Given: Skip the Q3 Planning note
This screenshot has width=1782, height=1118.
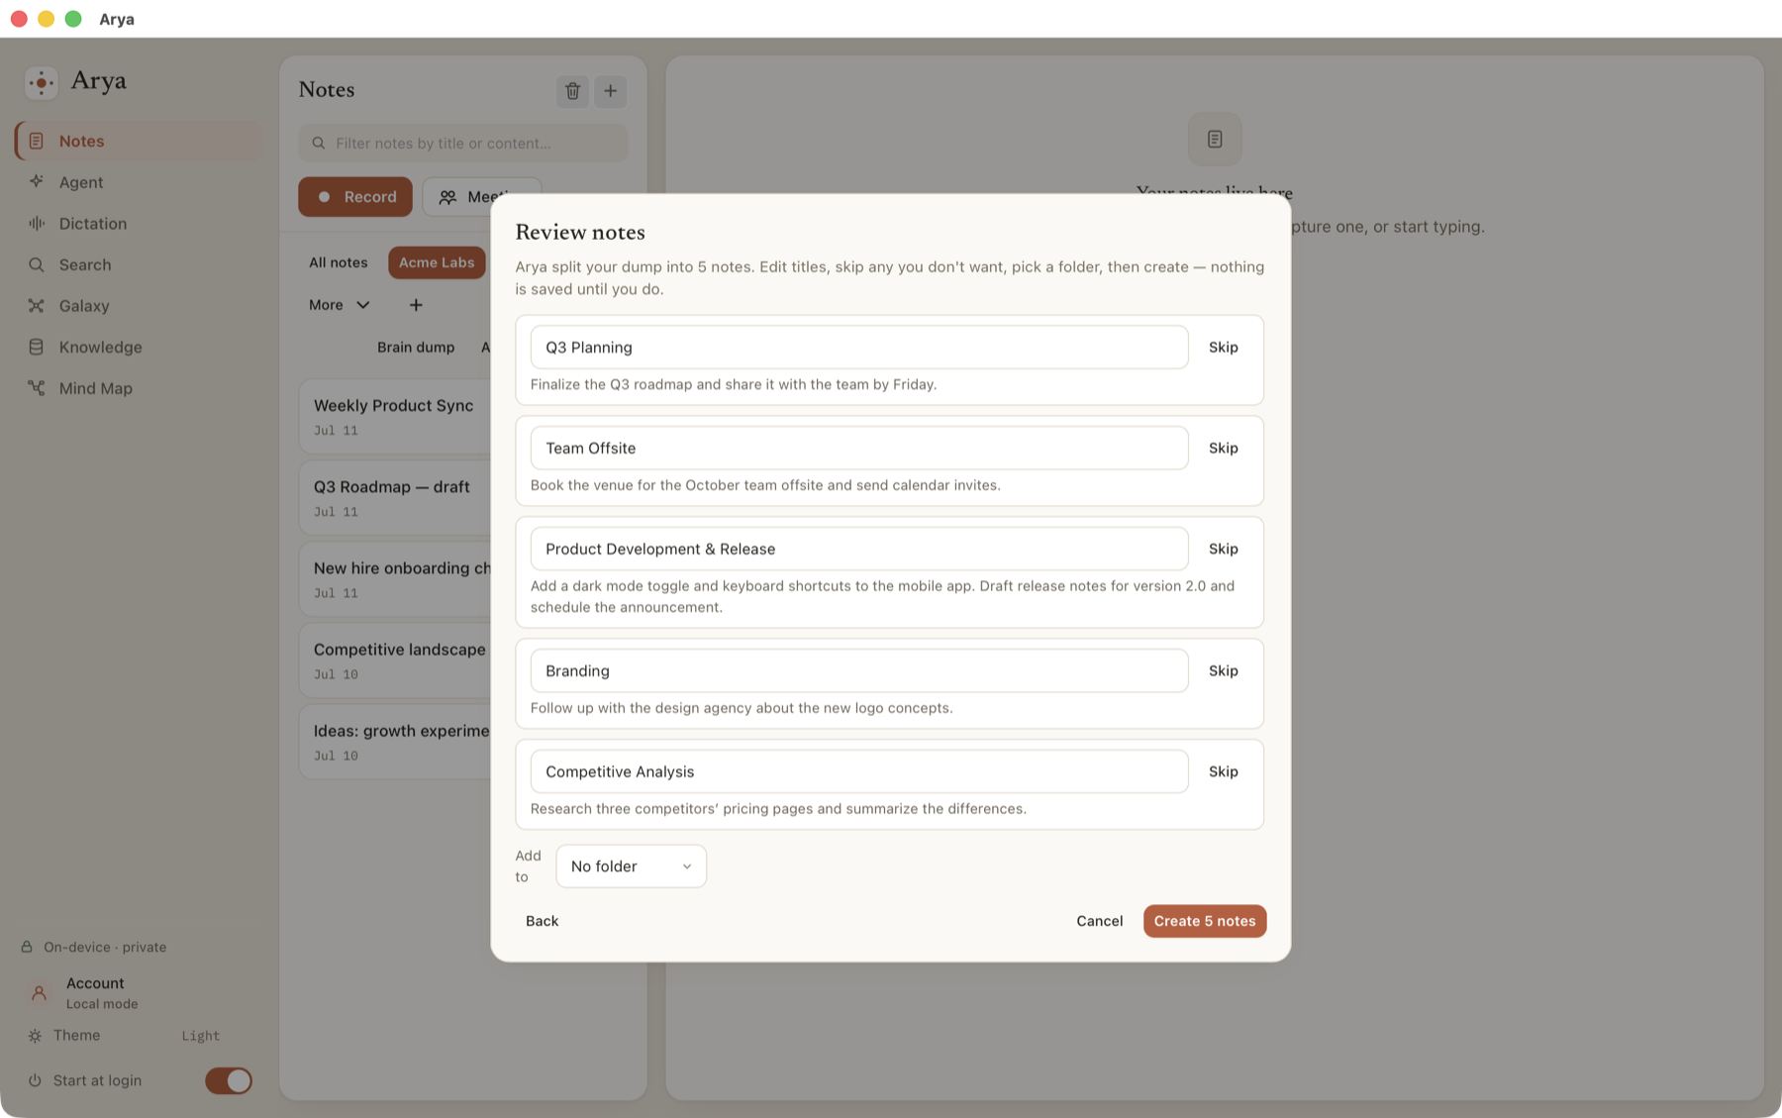Looking at the screenshot, I should (x=1224, y=348).
